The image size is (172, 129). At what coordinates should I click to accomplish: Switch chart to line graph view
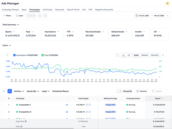click(124, 55)
